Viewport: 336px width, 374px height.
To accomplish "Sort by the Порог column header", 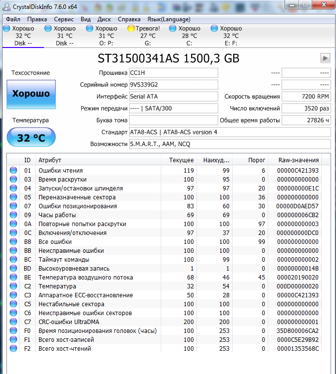I will coord(250,160).
